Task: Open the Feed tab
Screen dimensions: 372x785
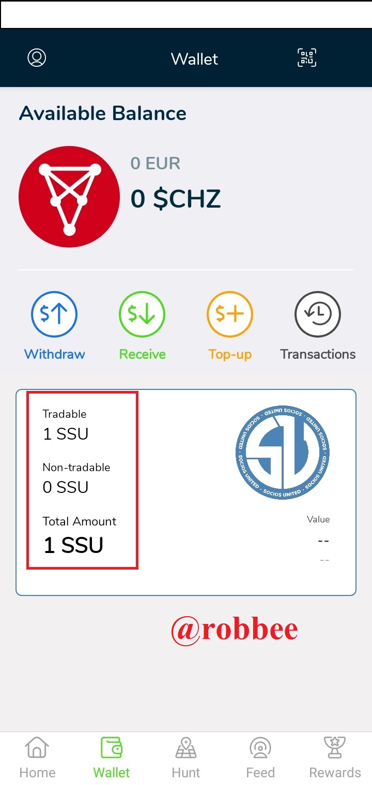Action: tap(260, 758)
